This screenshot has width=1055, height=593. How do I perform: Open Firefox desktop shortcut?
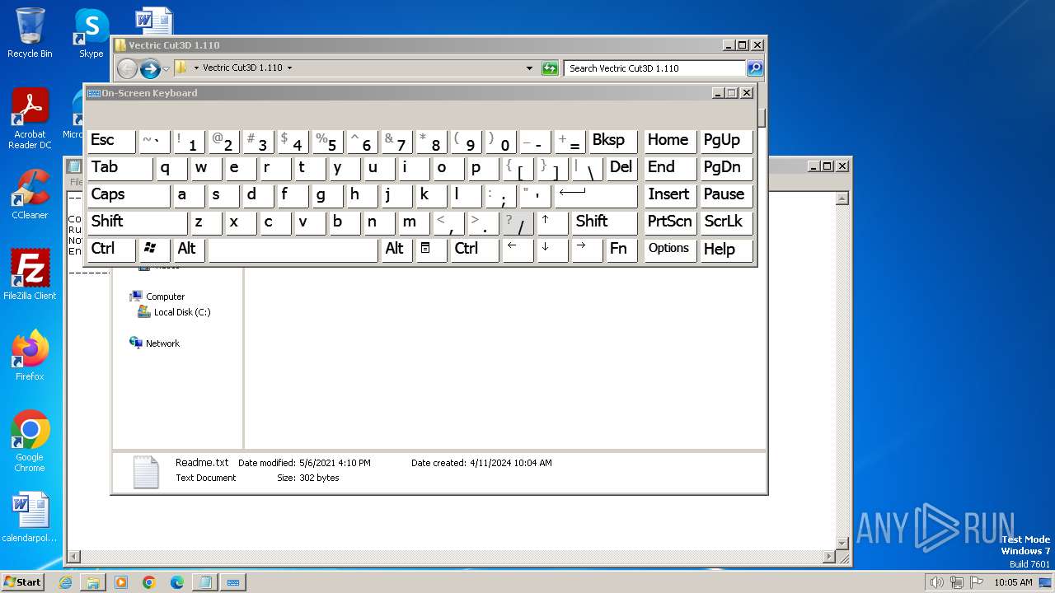30,356
